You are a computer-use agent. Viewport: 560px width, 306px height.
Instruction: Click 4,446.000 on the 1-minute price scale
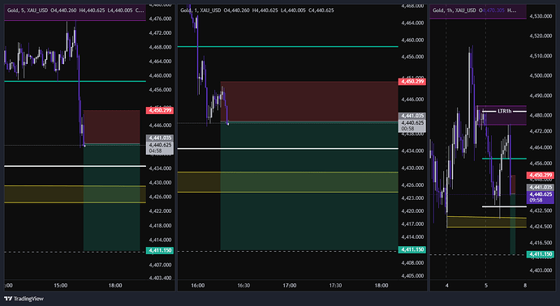click(x=412, y=100)
